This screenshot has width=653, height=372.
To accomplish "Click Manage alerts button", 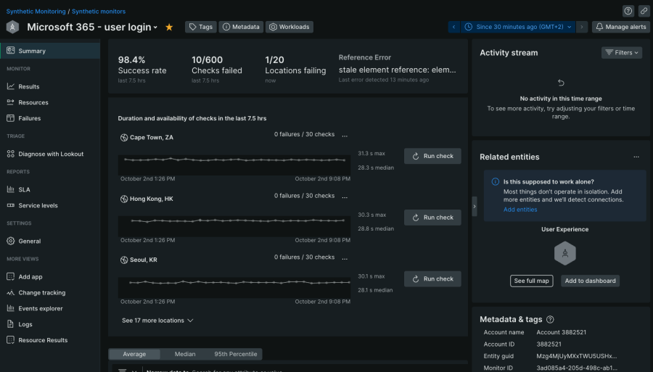I will point(621,27).
